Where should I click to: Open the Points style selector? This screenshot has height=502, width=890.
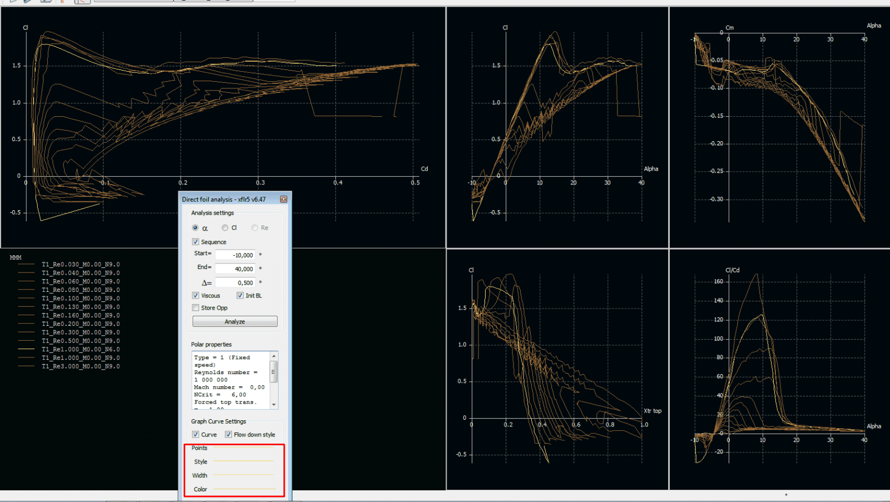[x=244, y=448]
